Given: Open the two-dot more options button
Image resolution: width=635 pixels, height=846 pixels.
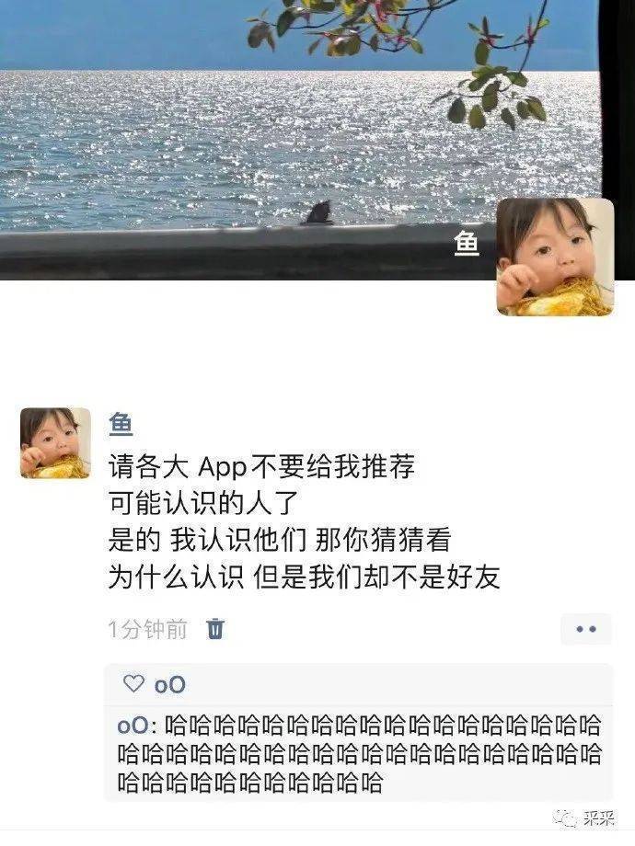Looking at the screenshot, I should (586, 629).
